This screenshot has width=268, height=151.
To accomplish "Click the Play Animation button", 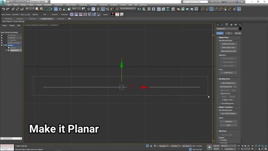I will (x=245, y=146).
